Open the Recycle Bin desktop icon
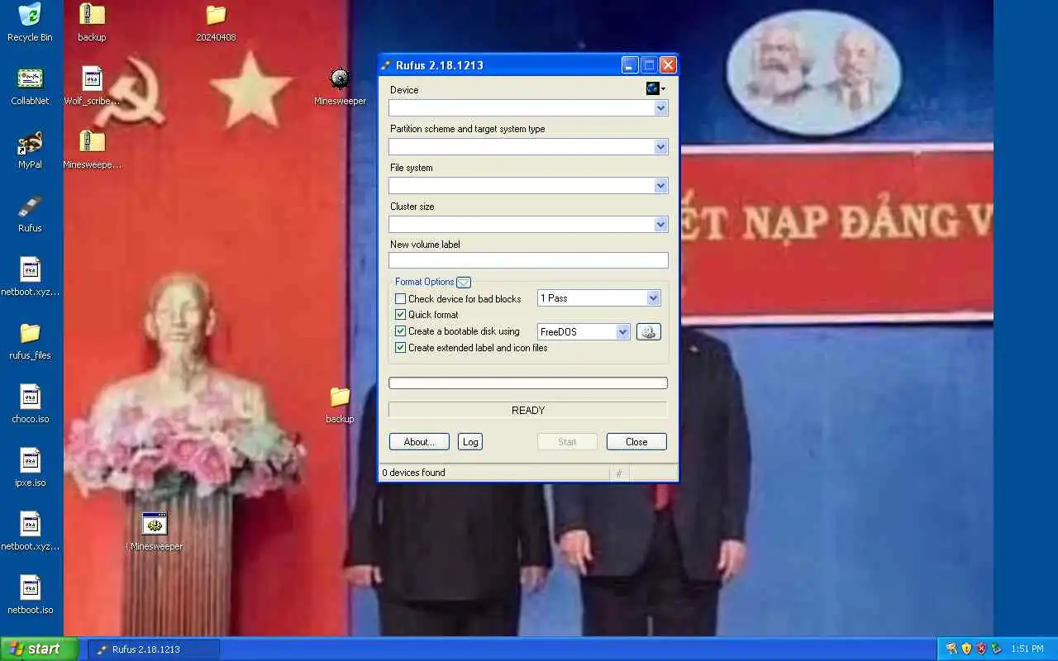Image resolution: width=1058 pixels, height=661 pixels. (30, 22)
